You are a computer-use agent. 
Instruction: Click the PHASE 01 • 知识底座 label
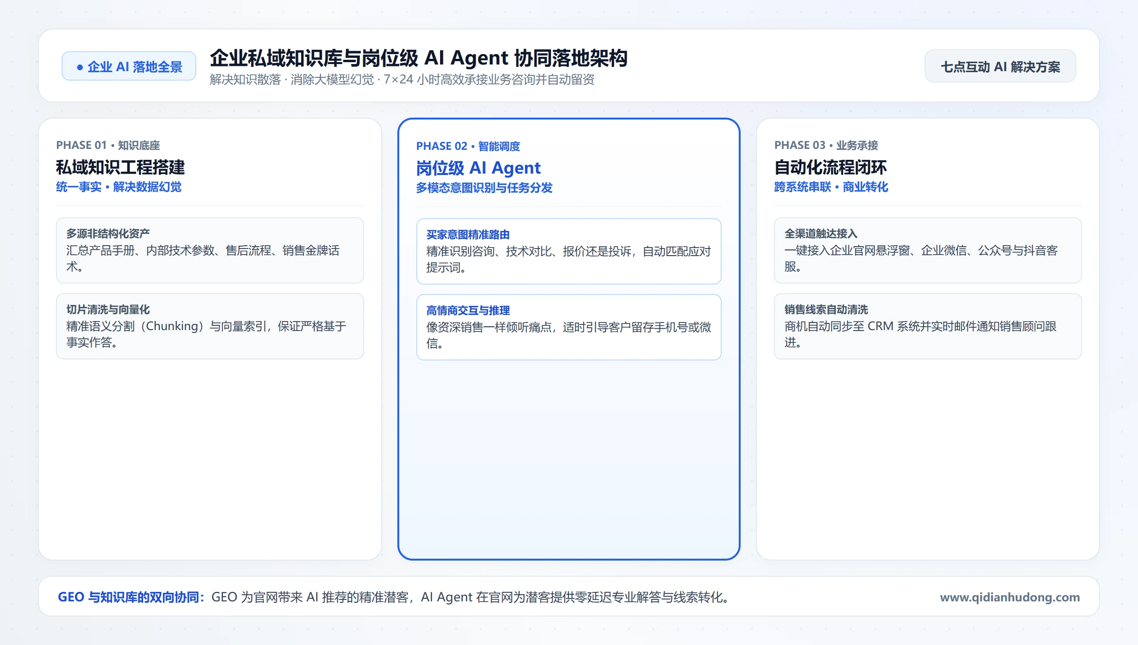(108, 145)
